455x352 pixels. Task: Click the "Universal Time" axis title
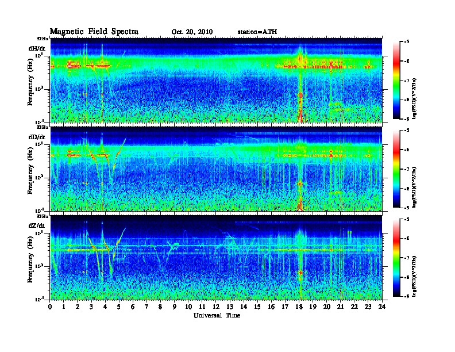(x=217, y=315)
